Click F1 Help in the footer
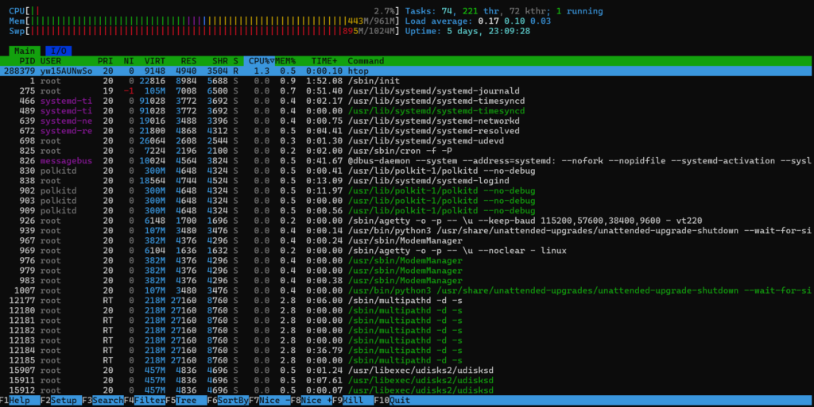This screenshot has width=814, height=407. tap(20, 401)
